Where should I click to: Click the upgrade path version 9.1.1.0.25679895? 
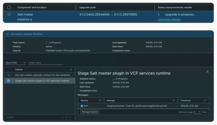point(125,15)
